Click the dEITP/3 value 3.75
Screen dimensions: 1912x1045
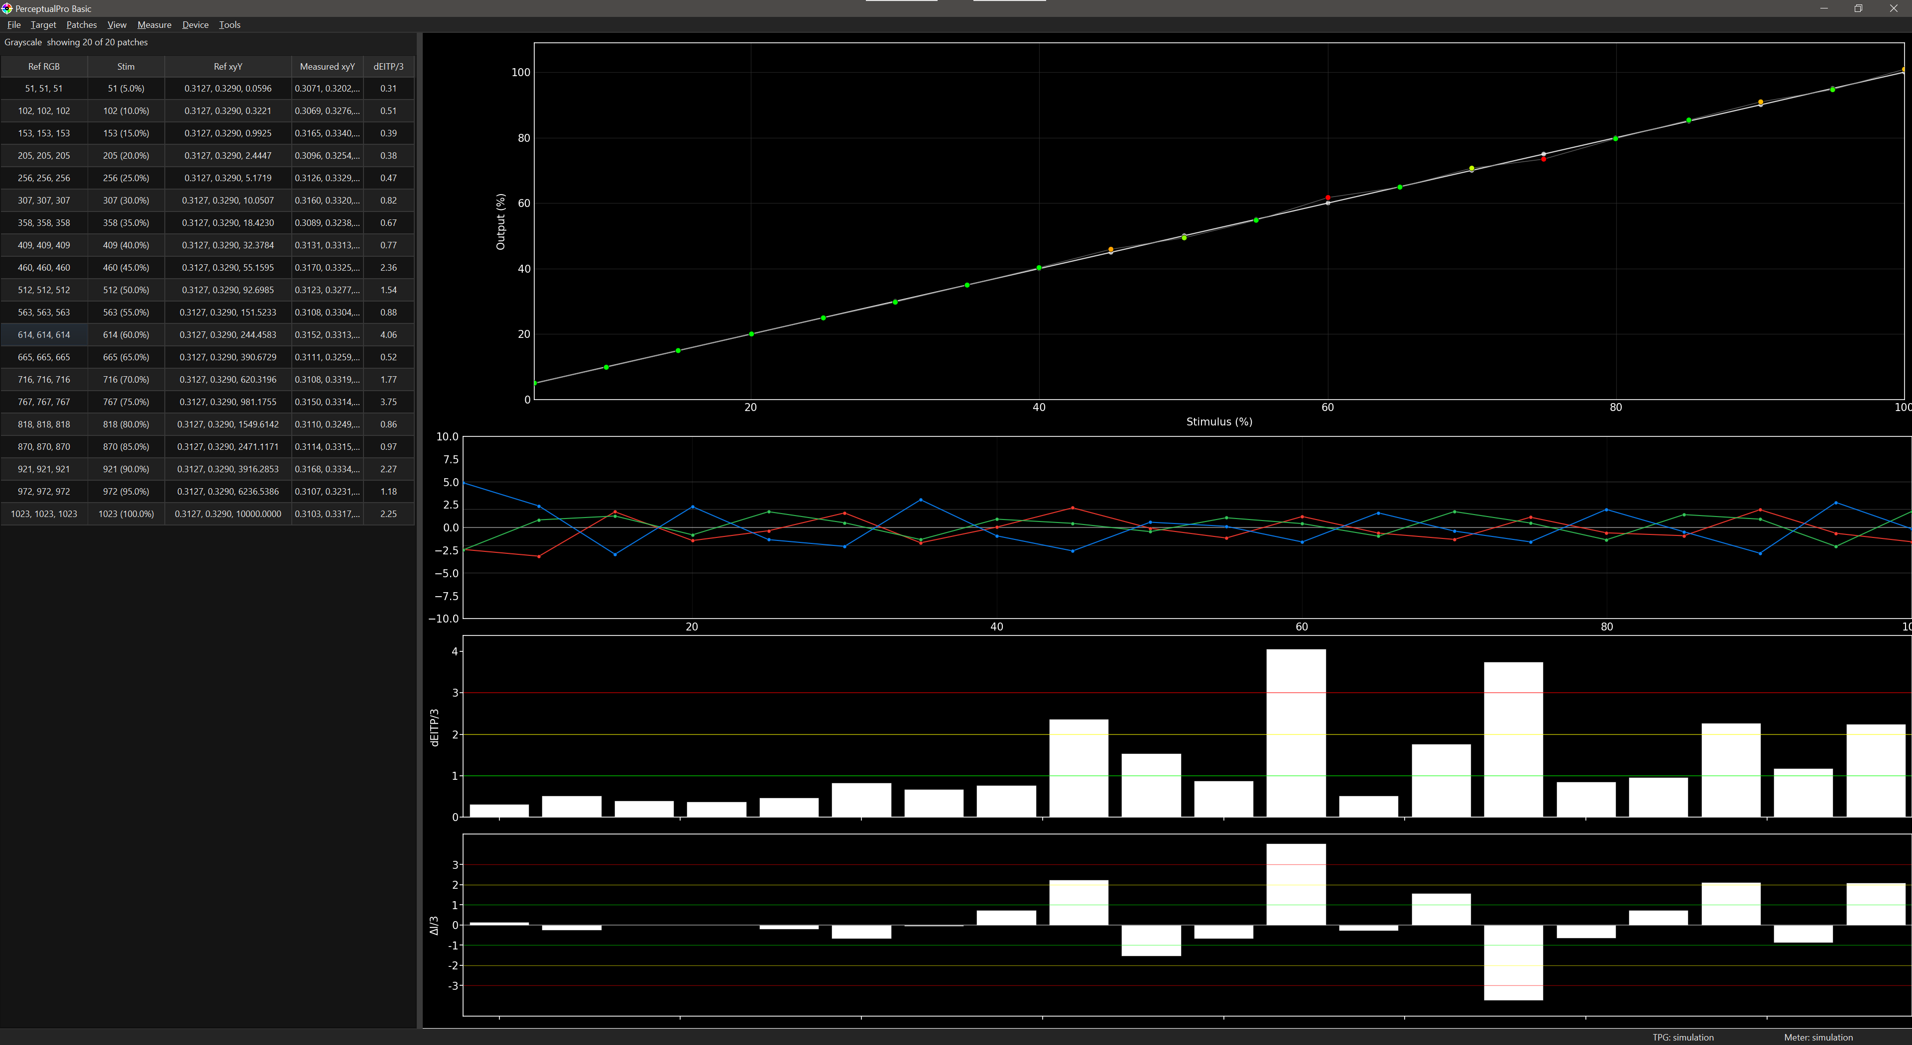pos(388,402)
